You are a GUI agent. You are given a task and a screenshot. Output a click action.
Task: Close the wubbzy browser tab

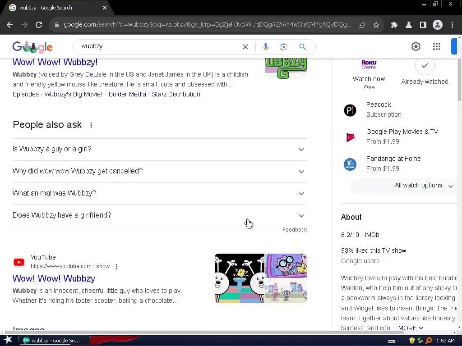(x=105, y=8)
